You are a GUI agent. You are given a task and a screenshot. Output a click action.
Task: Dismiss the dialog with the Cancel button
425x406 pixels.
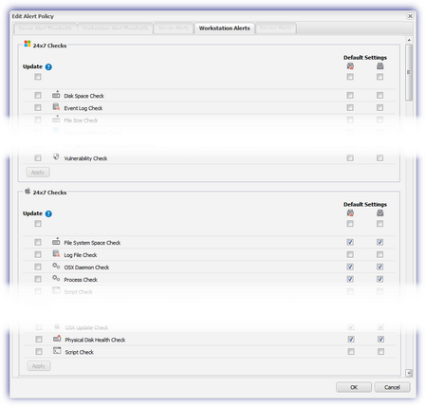click(392, 387)
